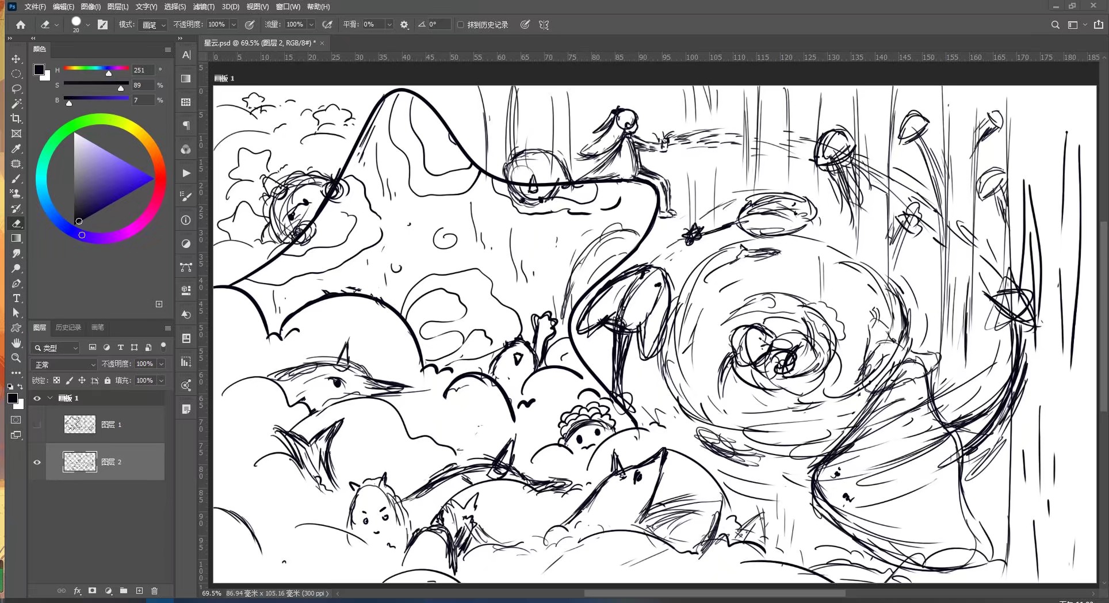Select the Clone Stamp tool
This screenshot has height=603, width=1109.
pyautogui.click(x=16, y=193)
